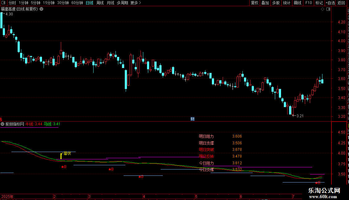Click the 2025年 date axis label
The height and width of the screenshot is (200, 349).
click(x=7, y=196)
